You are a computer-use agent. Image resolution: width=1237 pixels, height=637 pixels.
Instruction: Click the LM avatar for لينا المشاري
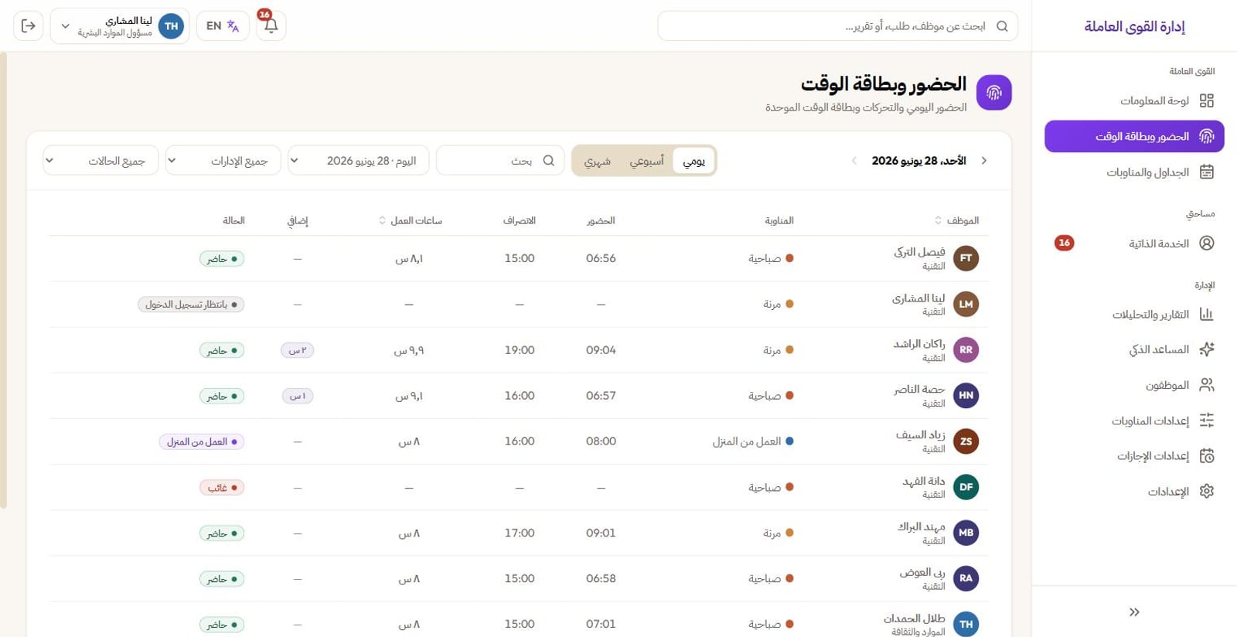coord(966,304)
